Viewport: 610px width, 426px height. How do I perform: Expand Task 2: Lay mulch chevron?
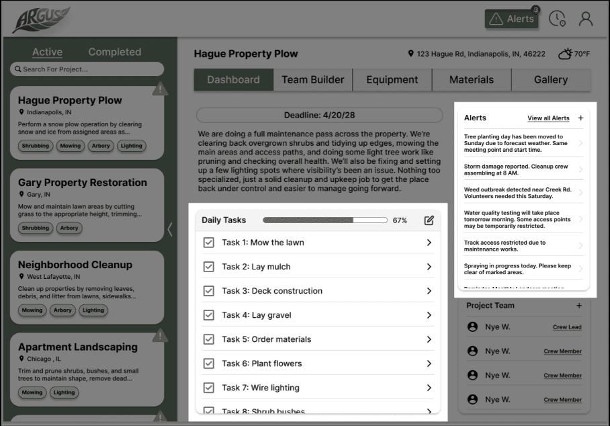429,267
